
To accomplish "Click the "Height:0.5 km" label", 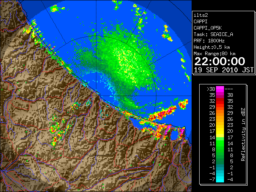I will pos(212,47).
